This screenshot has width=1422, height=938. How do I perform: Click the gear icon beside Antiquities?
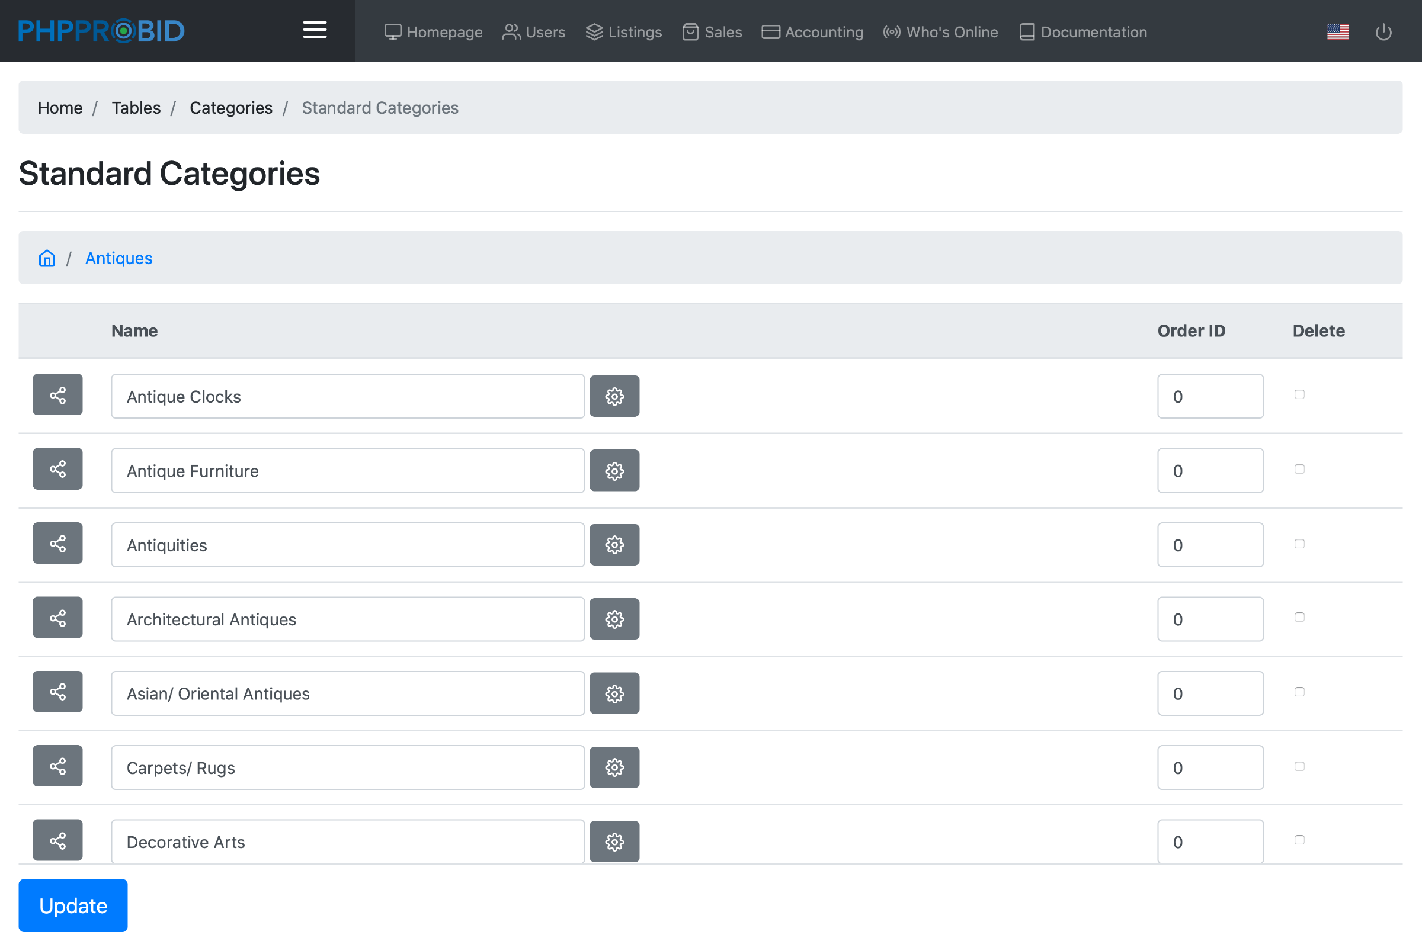pos(614,545)
